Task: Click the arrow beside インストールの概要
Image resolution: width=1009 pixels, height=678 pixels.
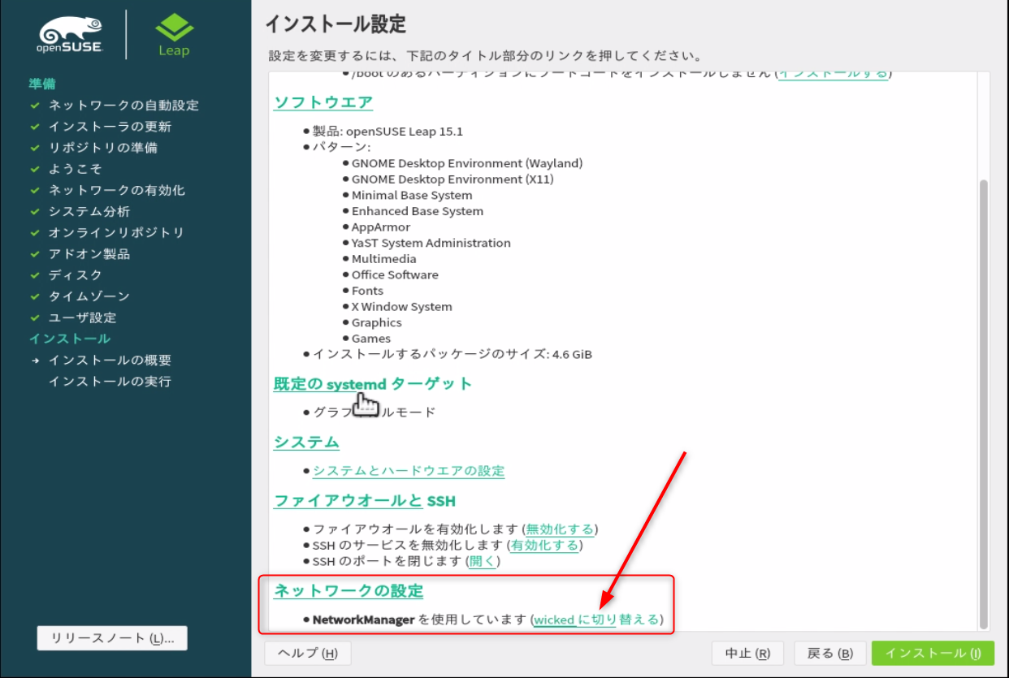Action: pyautogui.click(x=35, y=360)
